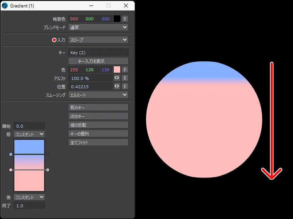Click the 値の反転 button
293x219 pixels.
98,125
